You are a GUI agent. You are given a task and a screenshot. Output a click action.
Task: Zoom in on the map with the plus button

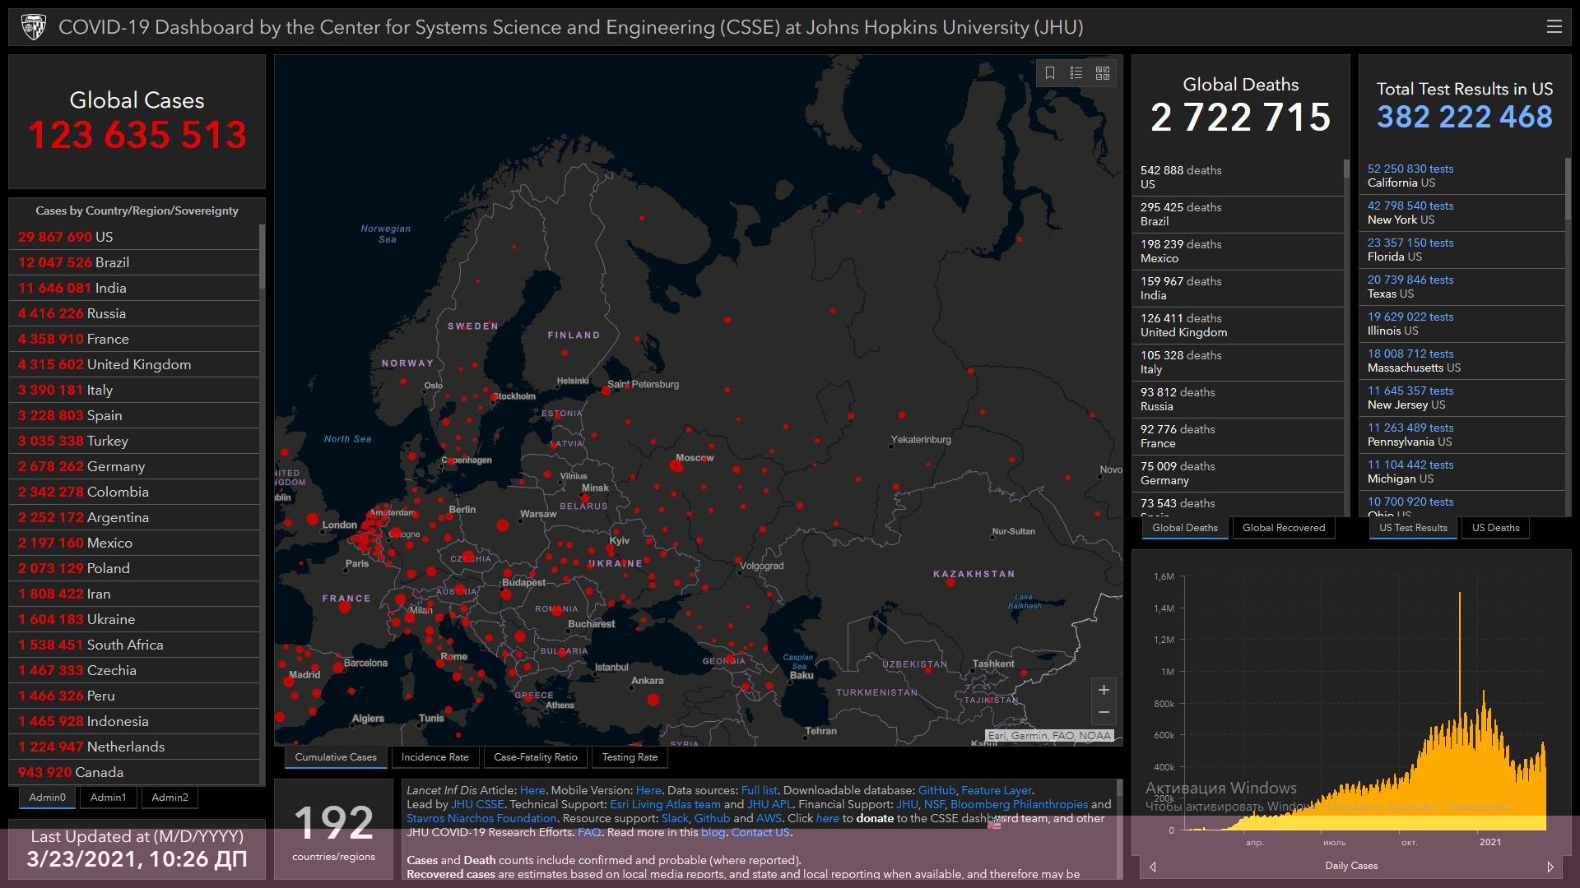(x=1104, y=690)
